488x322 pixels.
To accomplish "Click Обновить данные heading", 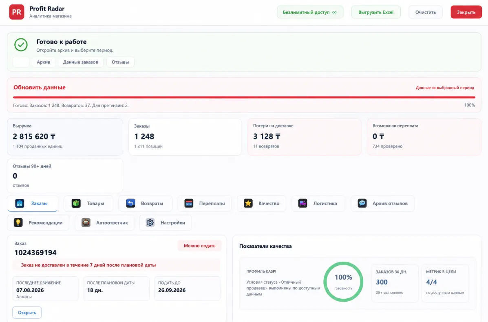I will point(40,87).
